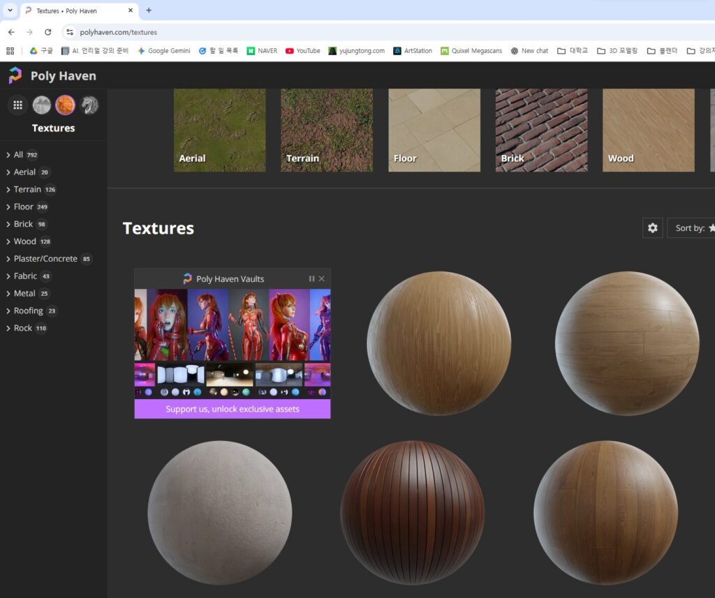This screenshot has width=715, height=598.
Task: Open the dark striped wood plank sphere texture
Action: (412, 512)
